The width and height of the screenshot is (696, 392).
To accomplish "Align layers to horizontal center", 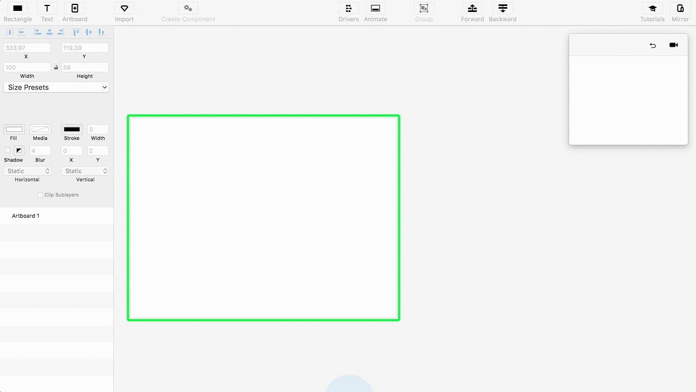I will click(x=49, y=33).
